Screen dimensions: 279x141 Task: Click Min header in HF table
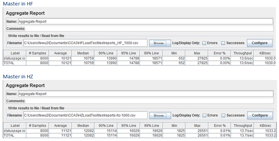(x=174, y=53)
